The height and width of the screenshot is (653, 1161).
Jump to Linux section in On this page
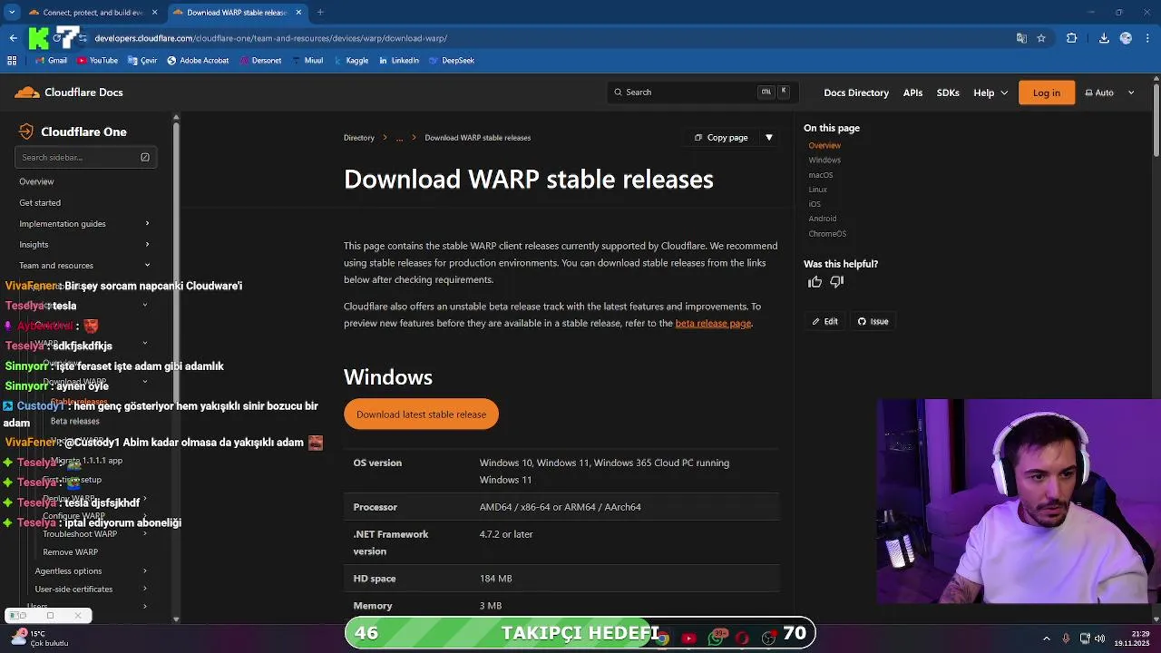click(817, 190)
